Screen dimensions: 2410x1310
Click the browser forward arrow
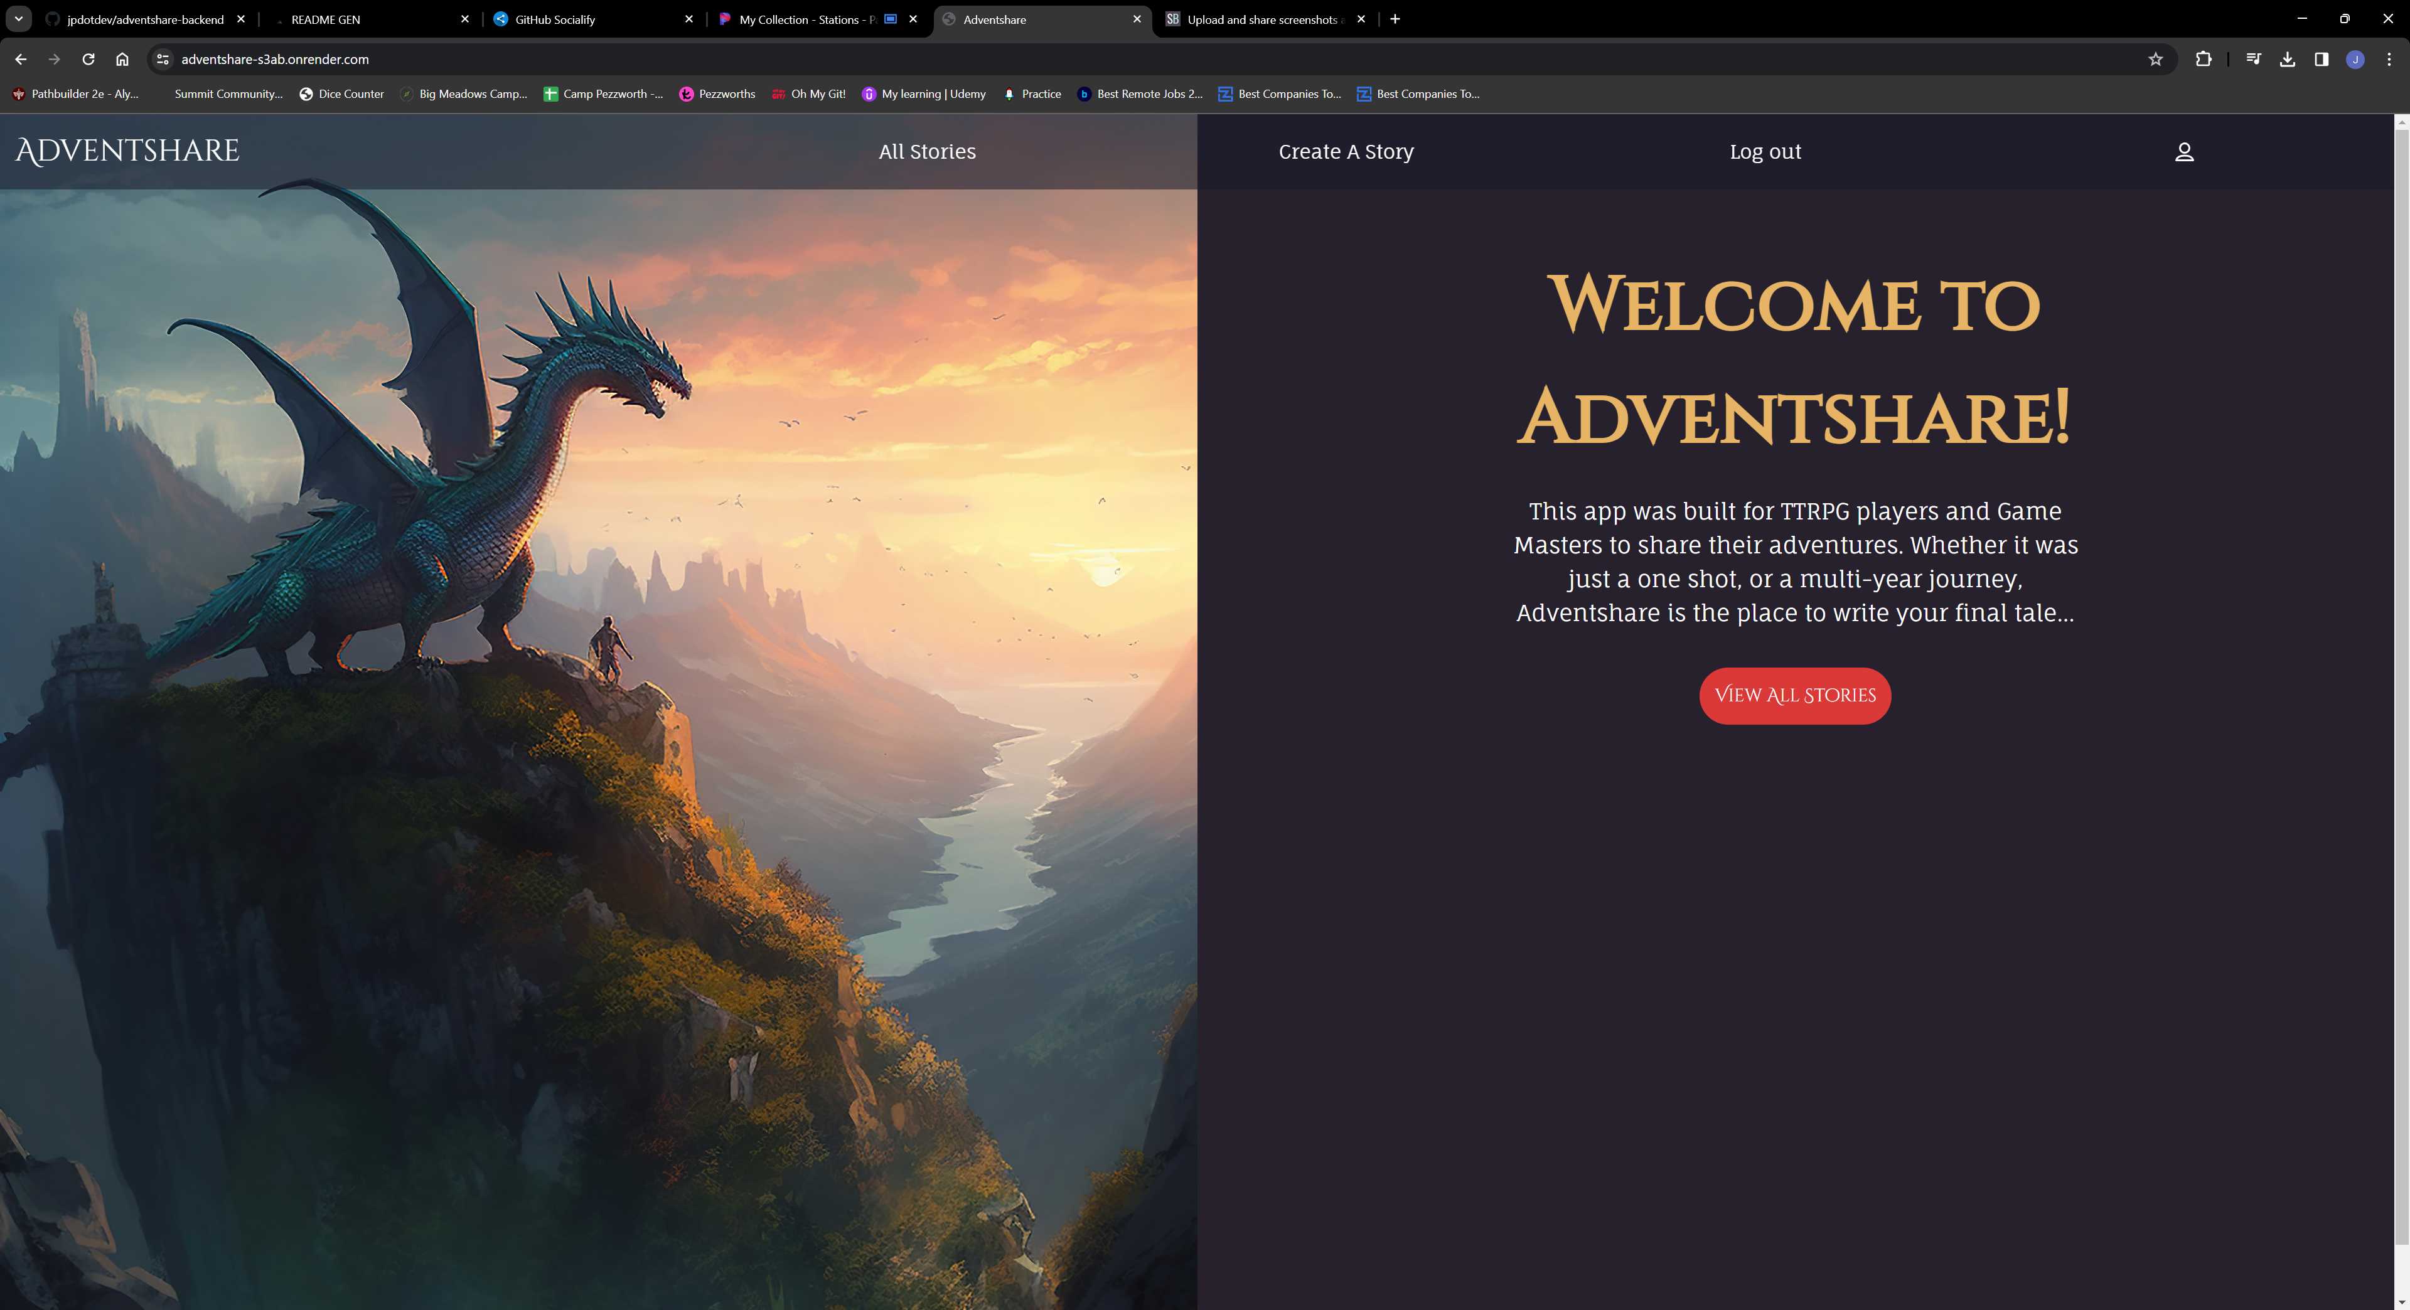[54, 59]
